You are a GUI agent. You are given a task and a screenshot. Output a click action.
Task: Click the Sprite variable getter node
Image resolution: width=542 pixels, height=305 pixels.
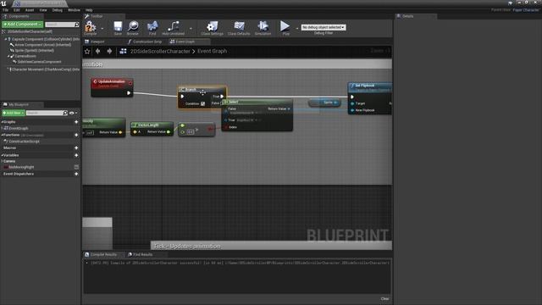[324, 103]
